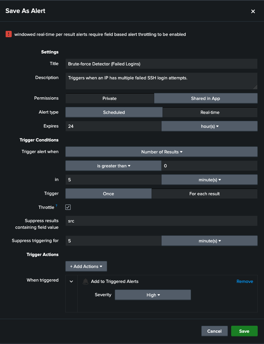Select Once trigger option
The height and width of the screenshot is (344, 264).
click(x=108, y=194)
